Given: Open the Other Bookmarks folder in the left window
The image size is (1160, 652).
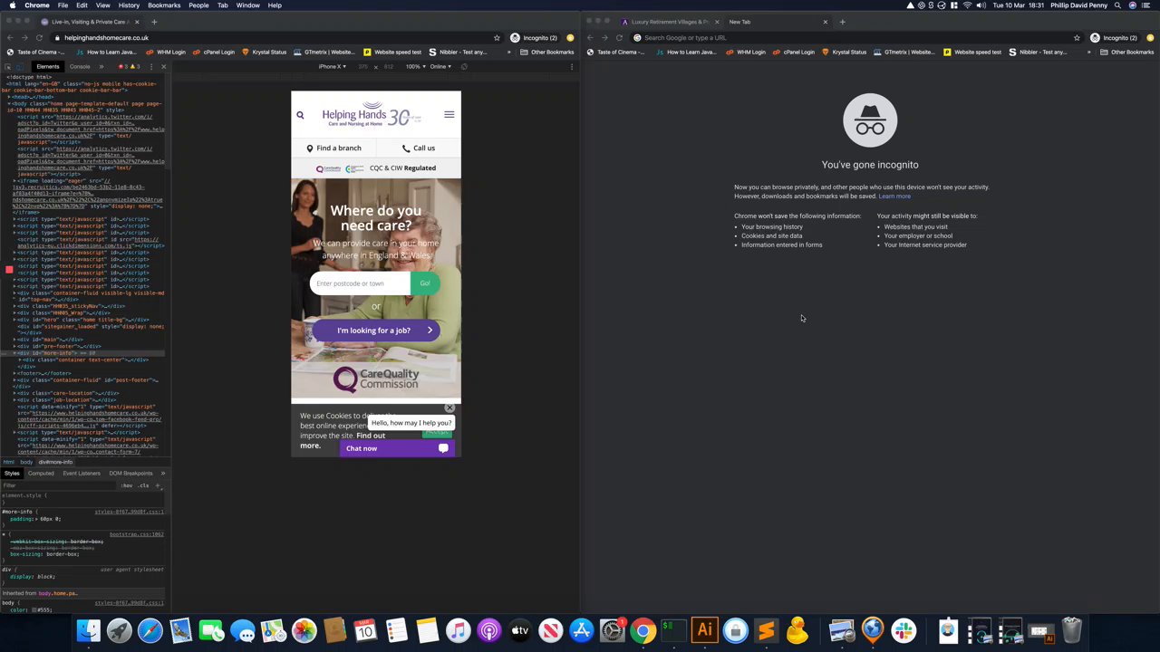Looking at the screenshot, I should [546, 53].
